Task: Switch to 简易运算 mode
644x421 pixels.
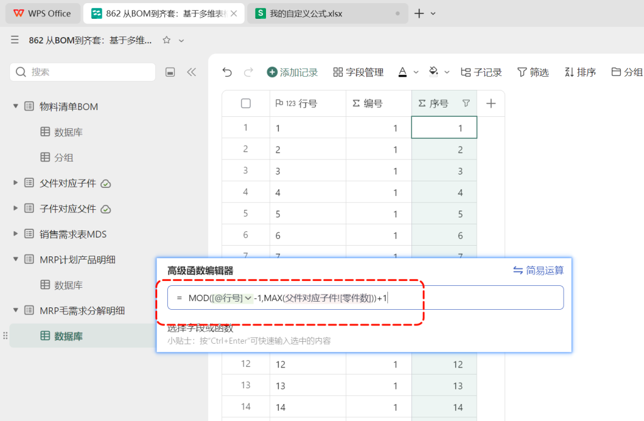Action: point(538,270)
